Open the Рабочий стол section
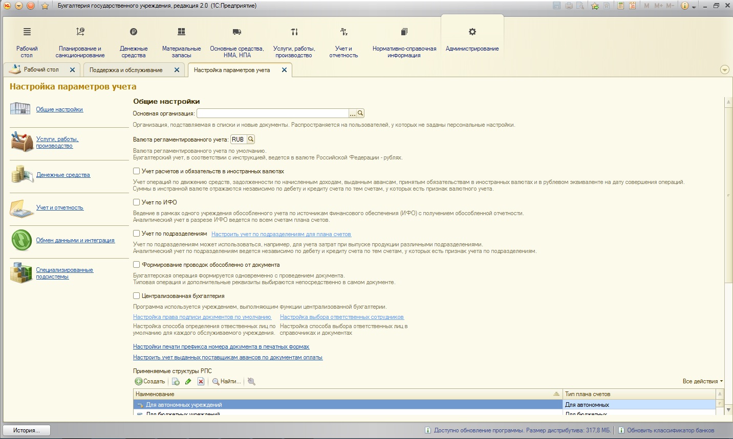This screenshot has width=733, height=439. tap(27, 42)
